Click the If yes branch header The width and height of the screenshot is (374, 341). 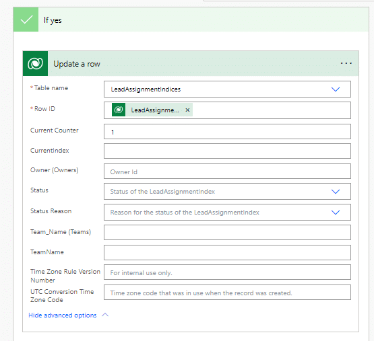(x=191, y=20)
